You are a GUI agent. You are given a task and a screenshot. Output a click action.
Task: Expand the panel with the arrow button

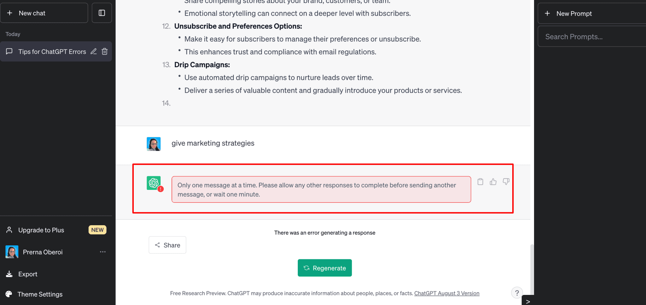pyautogui.click(x=528, y=301)
